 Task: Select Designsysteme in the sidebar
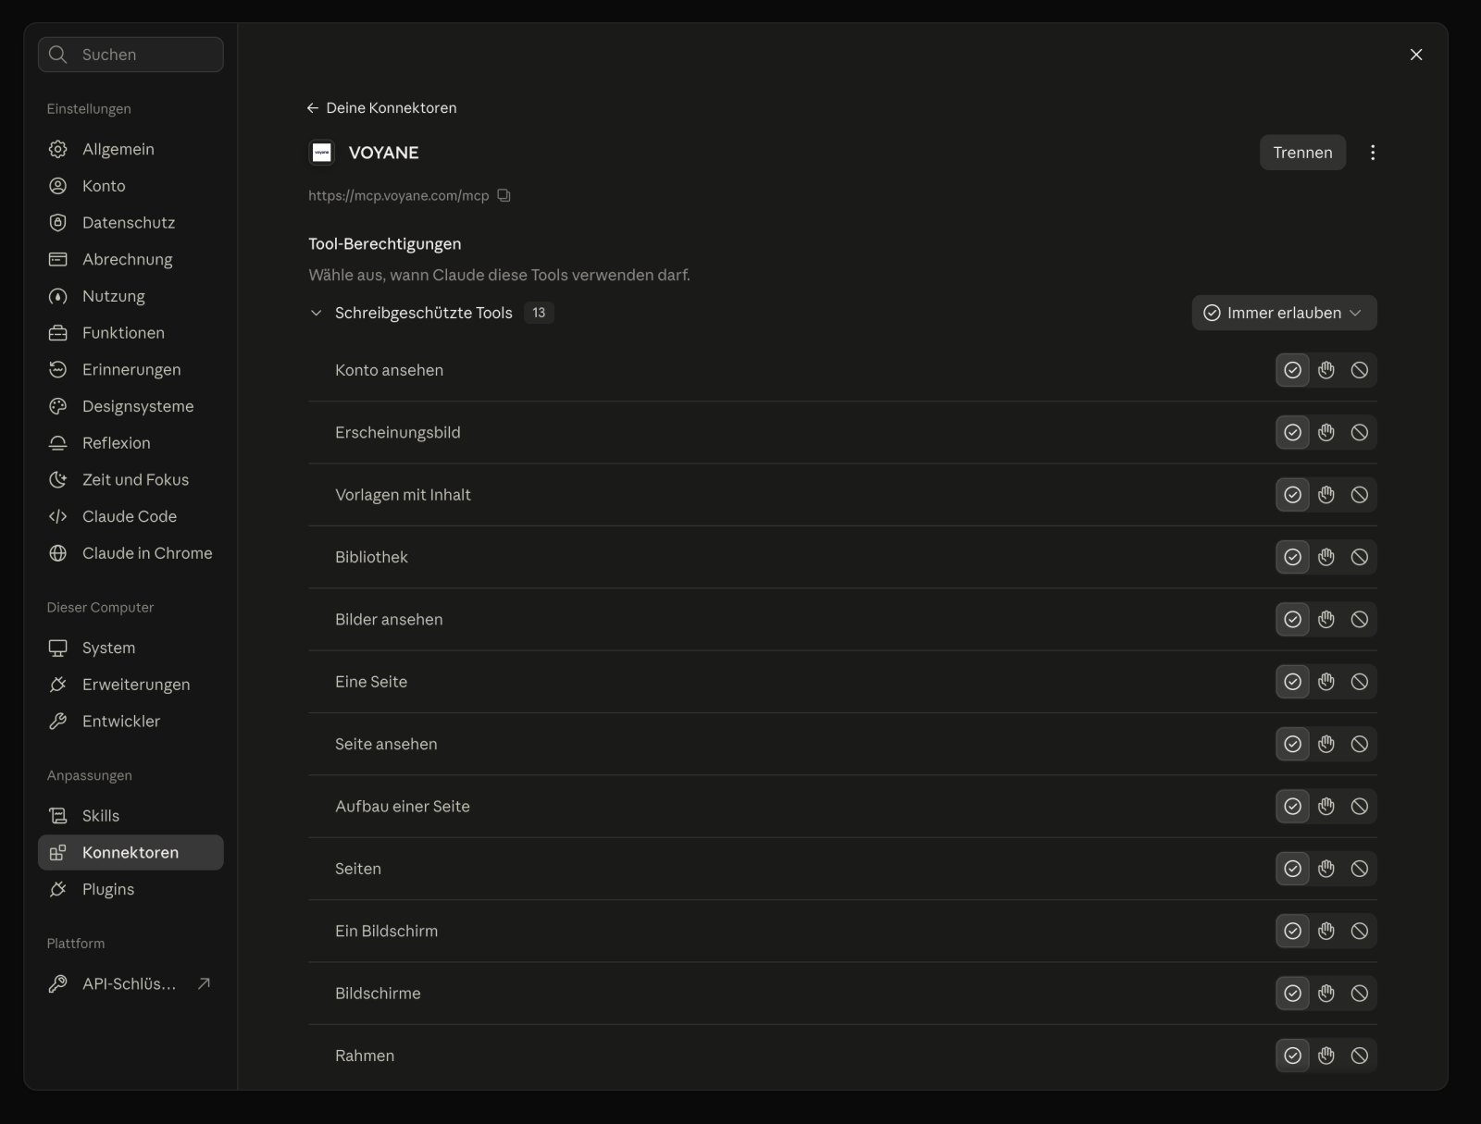pyautogui.click(x=131, y=406)
